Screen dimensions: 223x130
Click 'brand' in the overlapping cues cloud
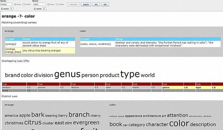pyautogui.click(x=12, y=75)
